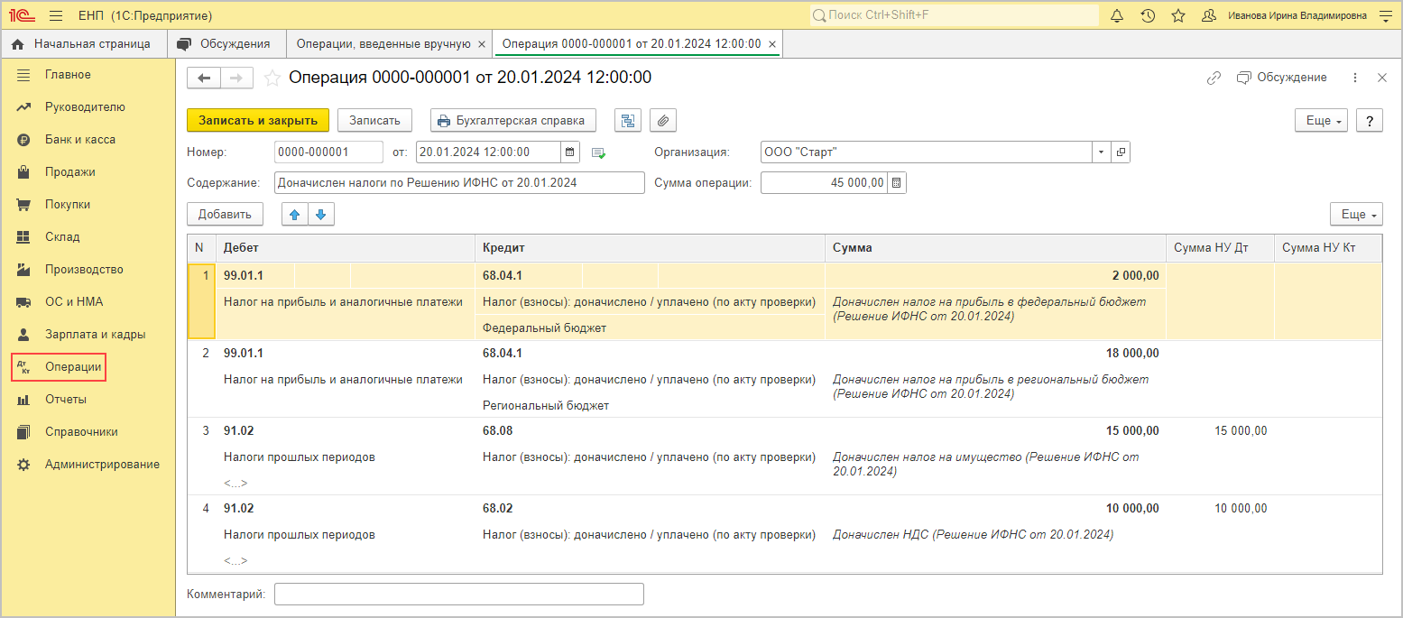Print Бухгалтерская справка

513,120
